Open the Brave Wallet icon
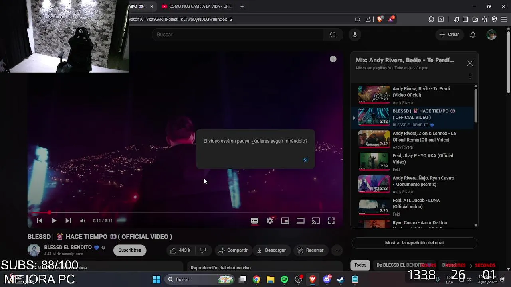This screenshot has height=287, width=511. pyautogui.click(x=475, y=19)
